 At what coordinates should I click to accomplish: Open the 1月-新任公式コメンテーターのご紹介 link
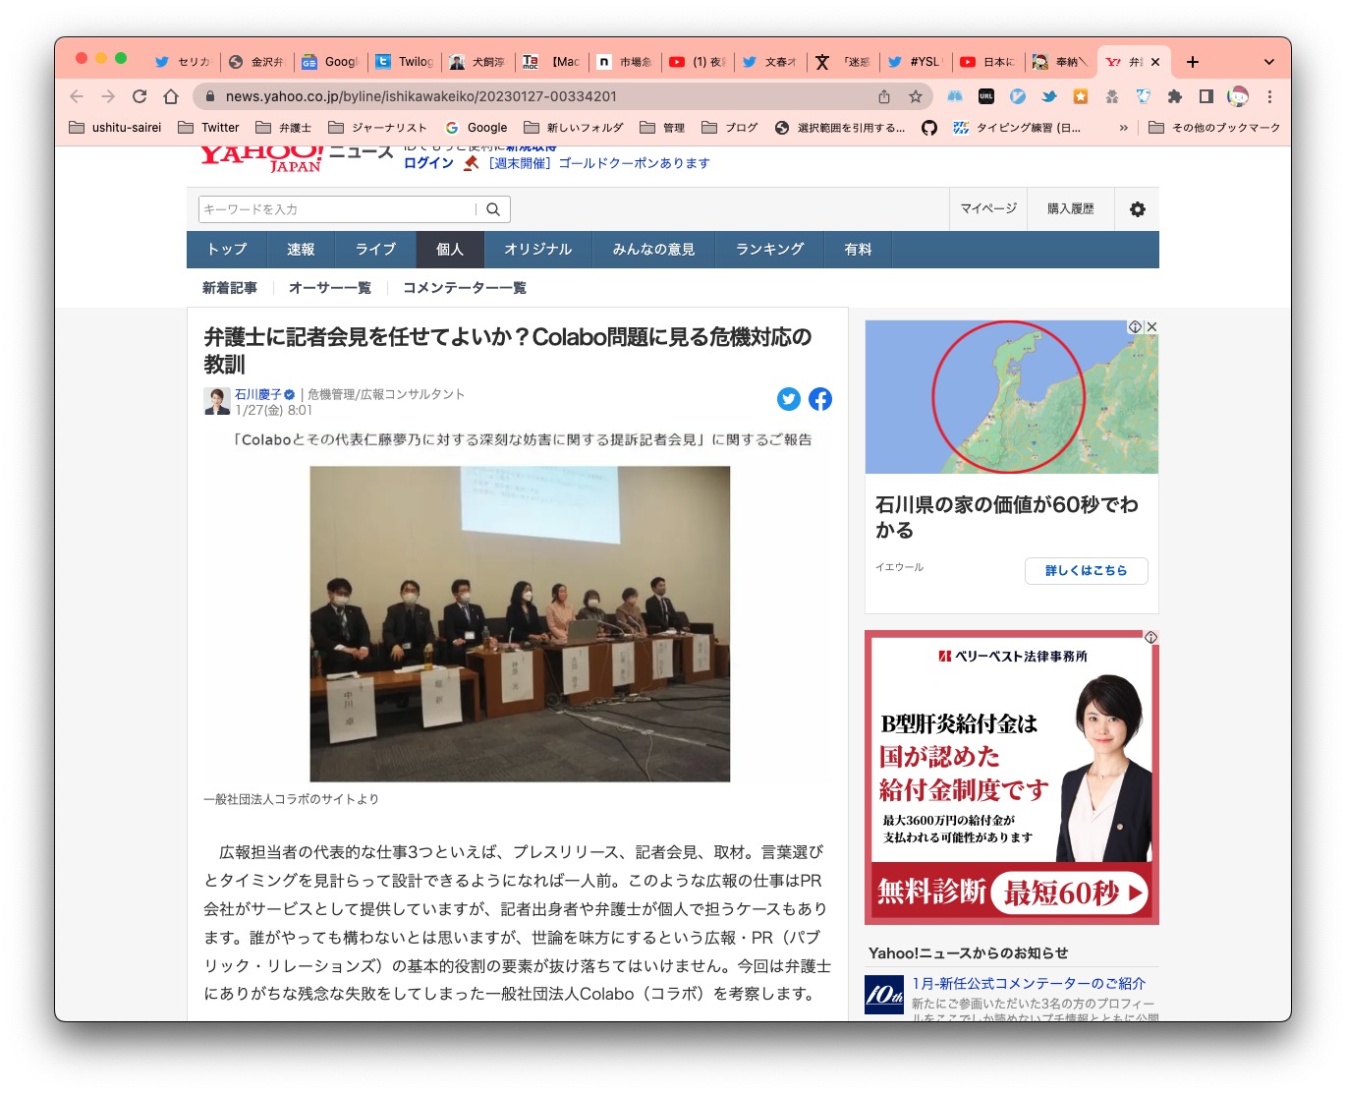click(1029, 984)
